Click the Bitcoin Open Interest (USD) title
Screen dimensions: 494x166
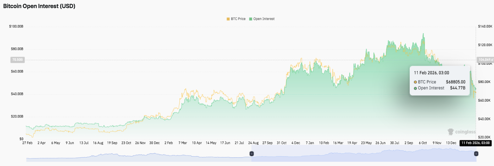pyautogui.click(x=39, y=6)
